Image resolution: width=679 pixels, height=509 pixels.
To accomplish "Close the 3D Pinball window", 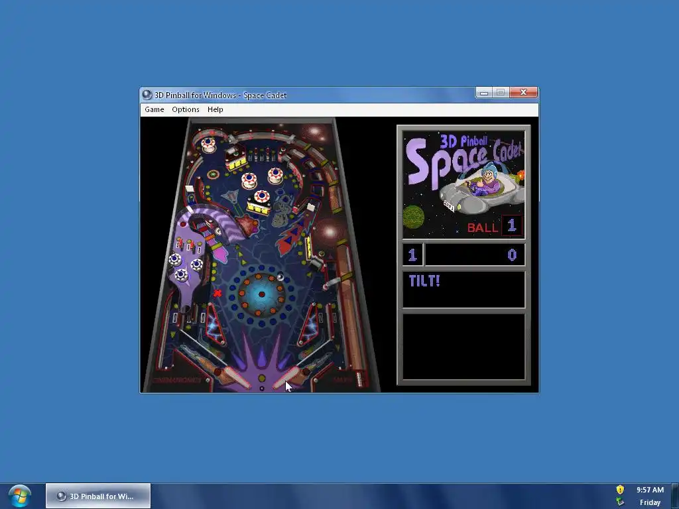I will tap(524, 93).
